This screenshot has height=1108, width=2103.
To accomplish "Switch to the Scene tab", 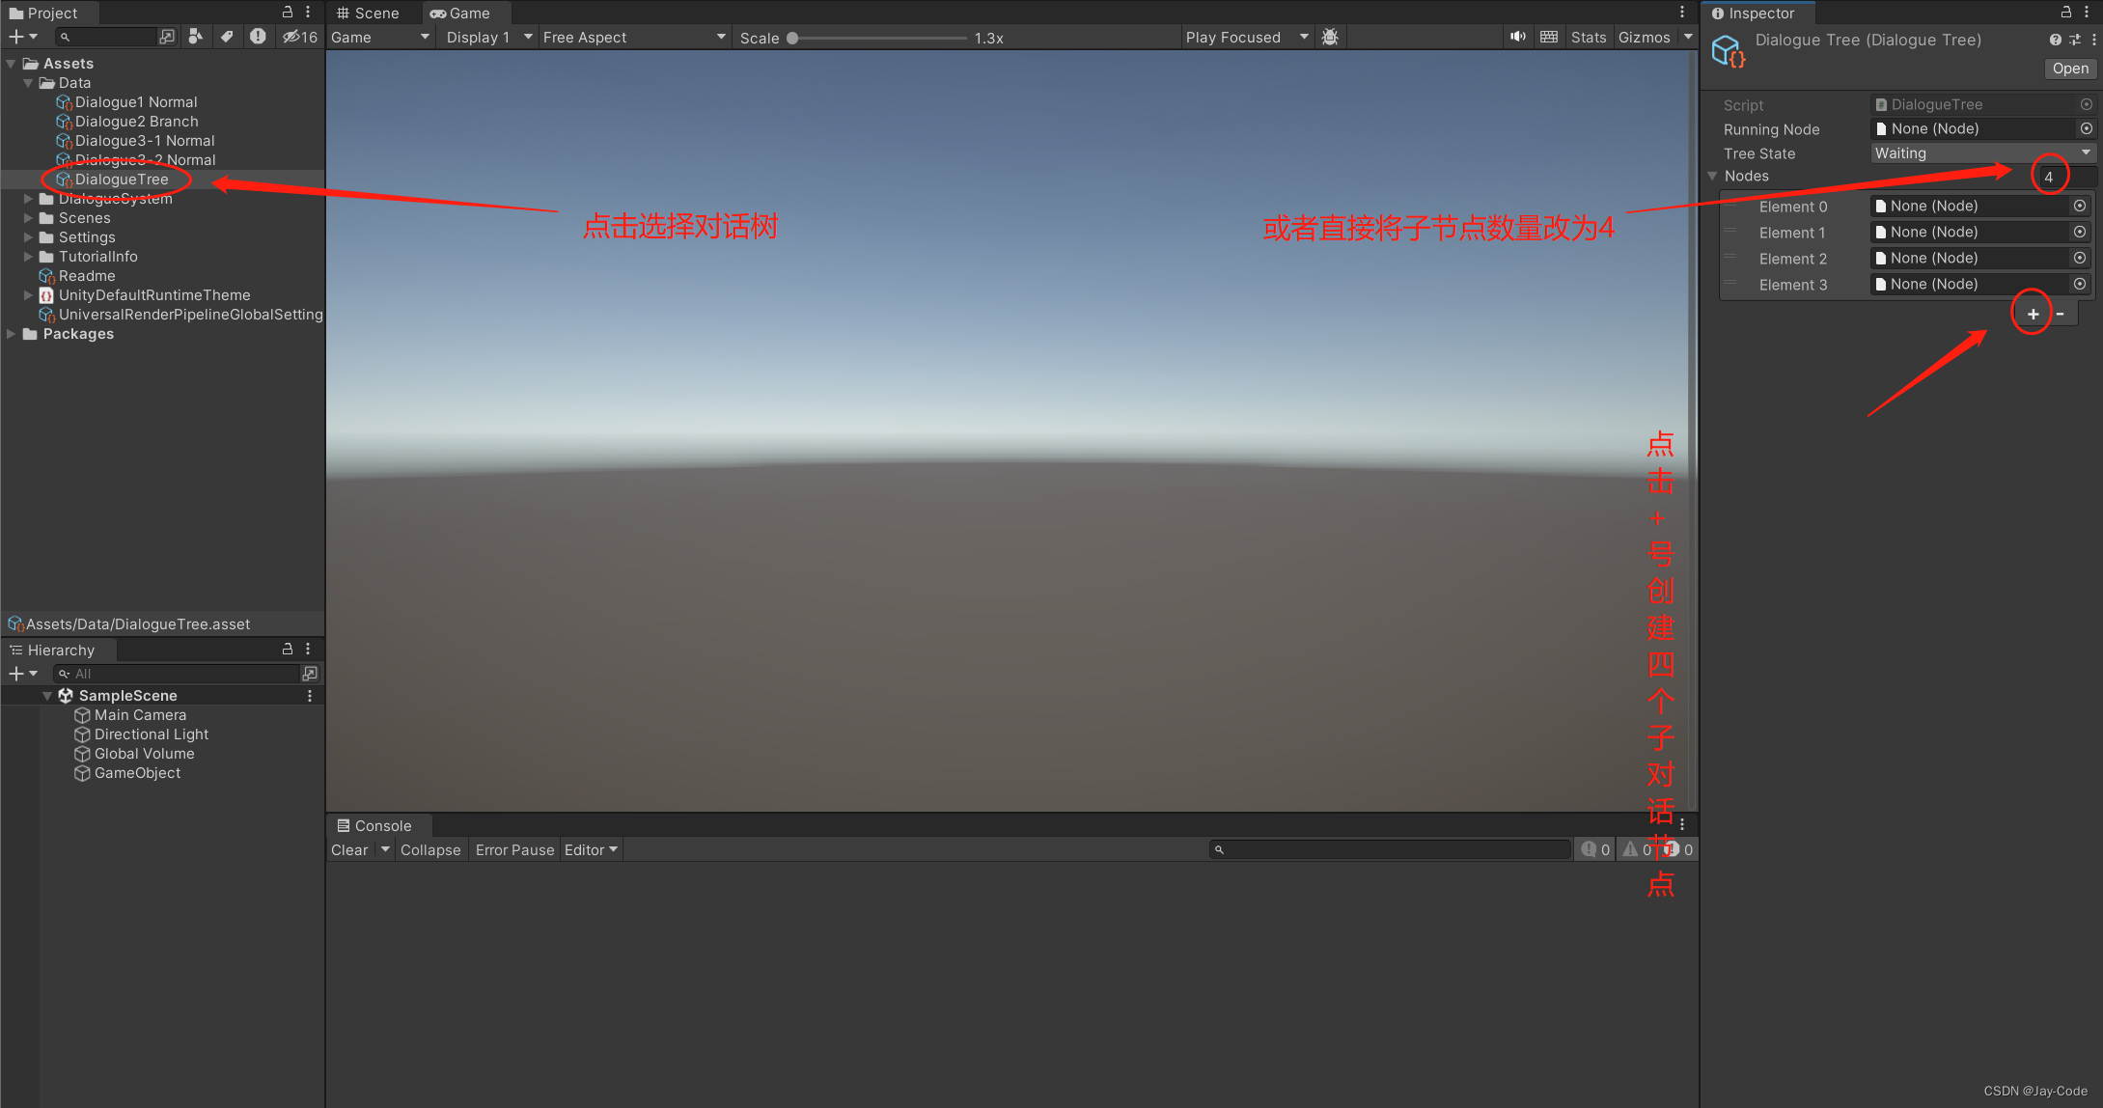I will pos(368,13).
